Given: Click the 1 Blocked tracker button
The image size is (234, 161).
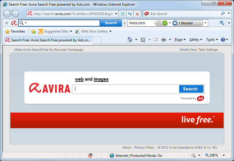Looking at the screenshot, I should tap(188, 23).
